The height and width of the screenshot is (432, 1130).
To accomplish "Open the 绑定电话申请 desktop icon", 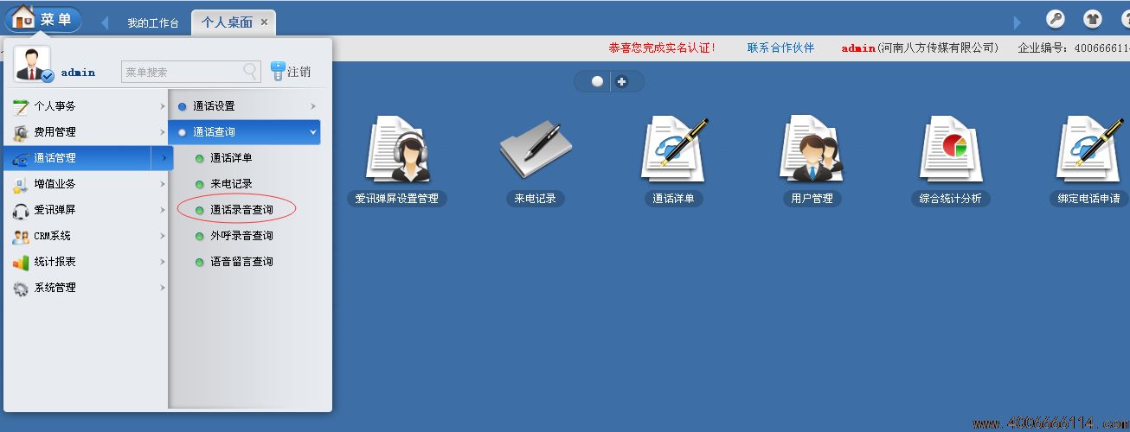I will pos(1088,150).
